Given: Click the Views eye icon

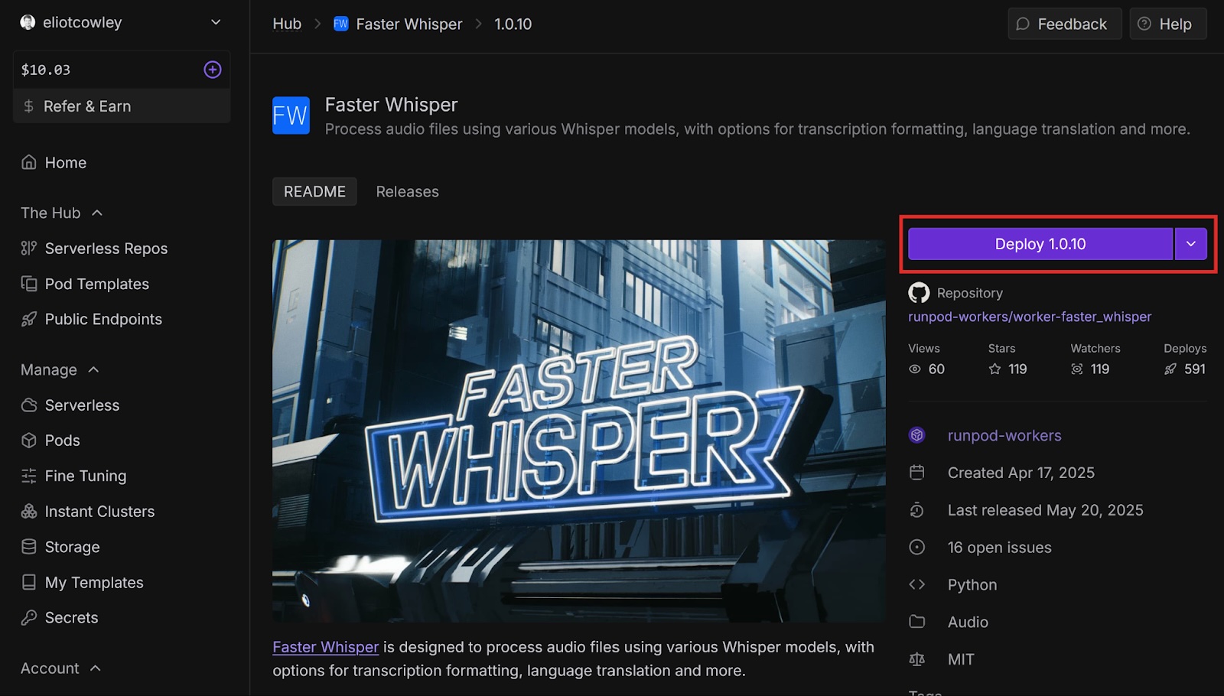Looking at the screenshot, I should pos(915,369).
